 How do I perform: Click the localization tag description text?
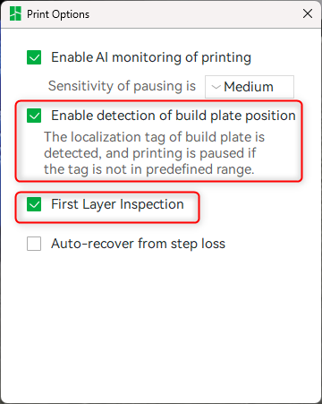click(154, 153)
